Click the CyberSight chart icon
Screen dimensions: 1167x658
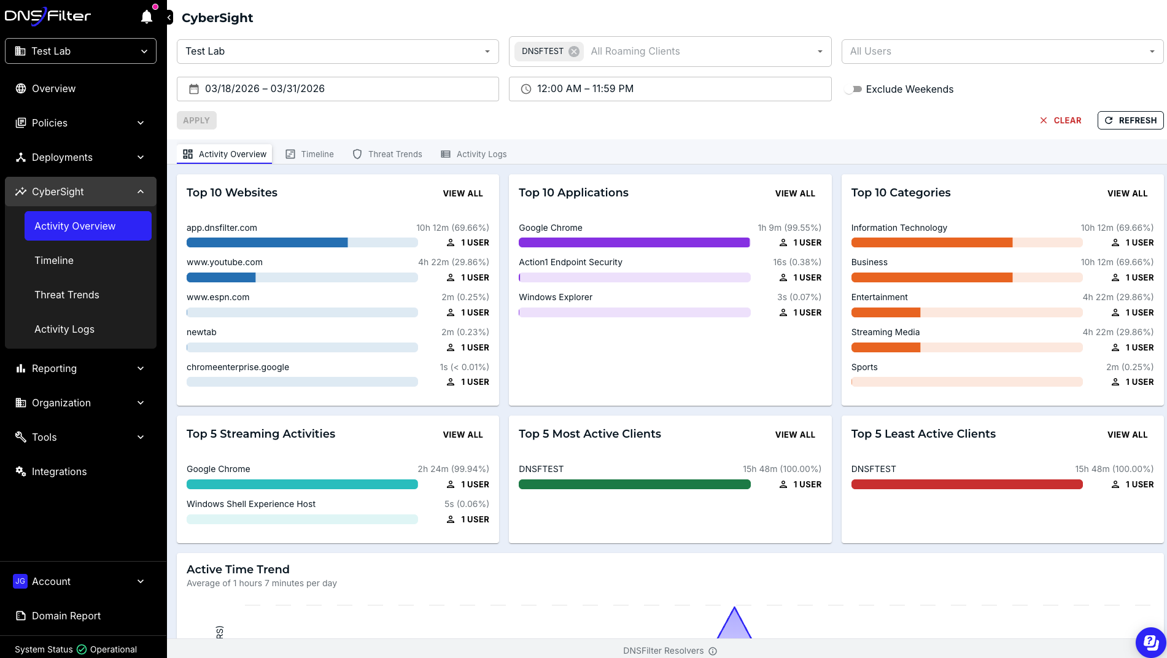click(21, 192)
